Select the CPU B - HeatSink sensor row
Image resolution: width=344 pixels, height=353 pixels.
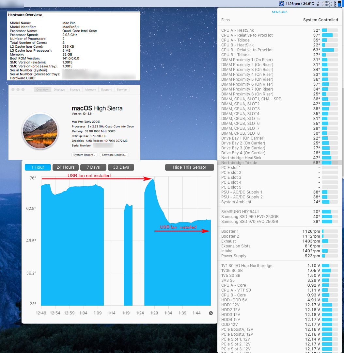279,45
